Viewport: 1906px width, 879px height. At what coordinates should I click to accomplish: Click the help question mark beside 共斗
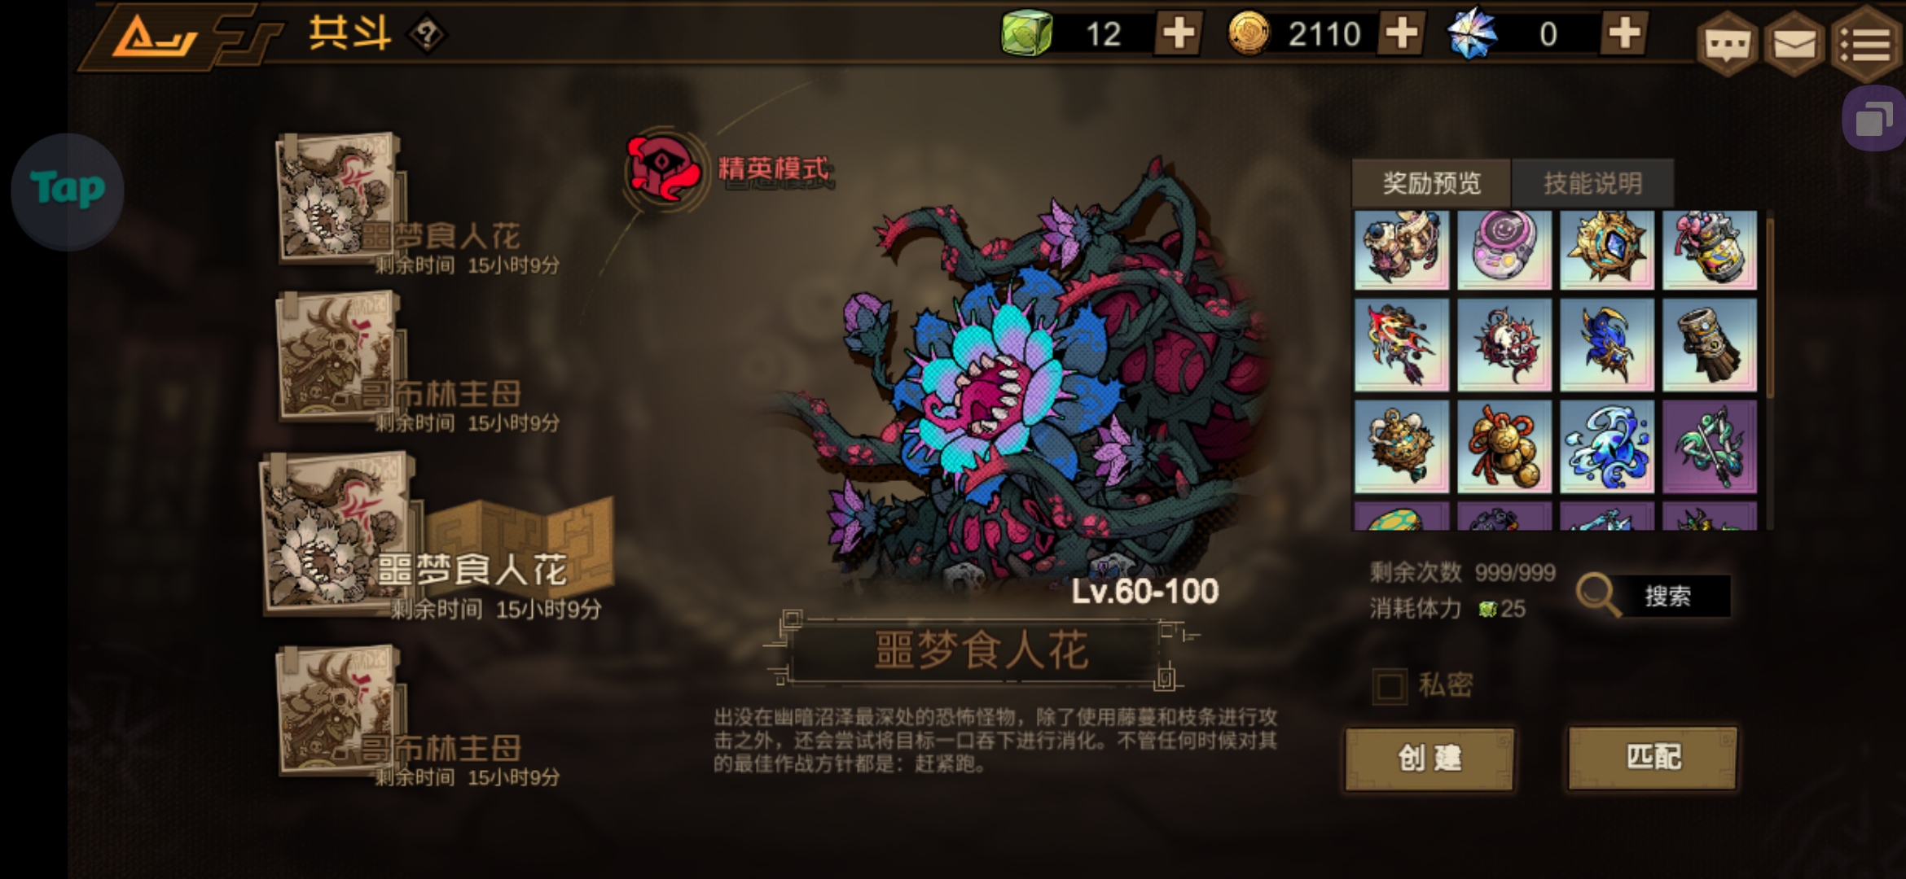427,35
